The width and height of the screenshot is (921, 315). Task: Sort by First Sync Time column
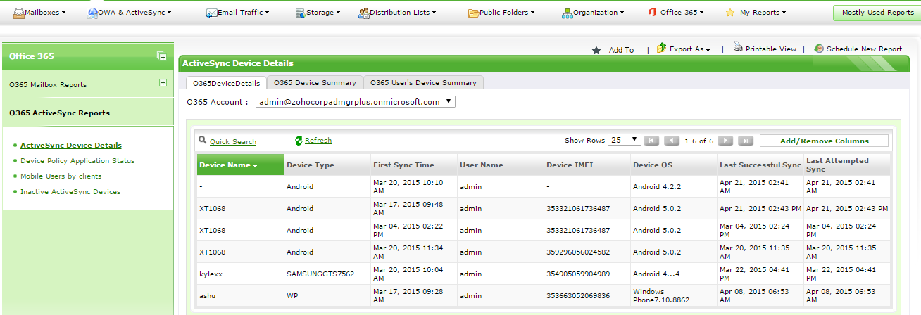pyautogui.click(x=413, y=165)
